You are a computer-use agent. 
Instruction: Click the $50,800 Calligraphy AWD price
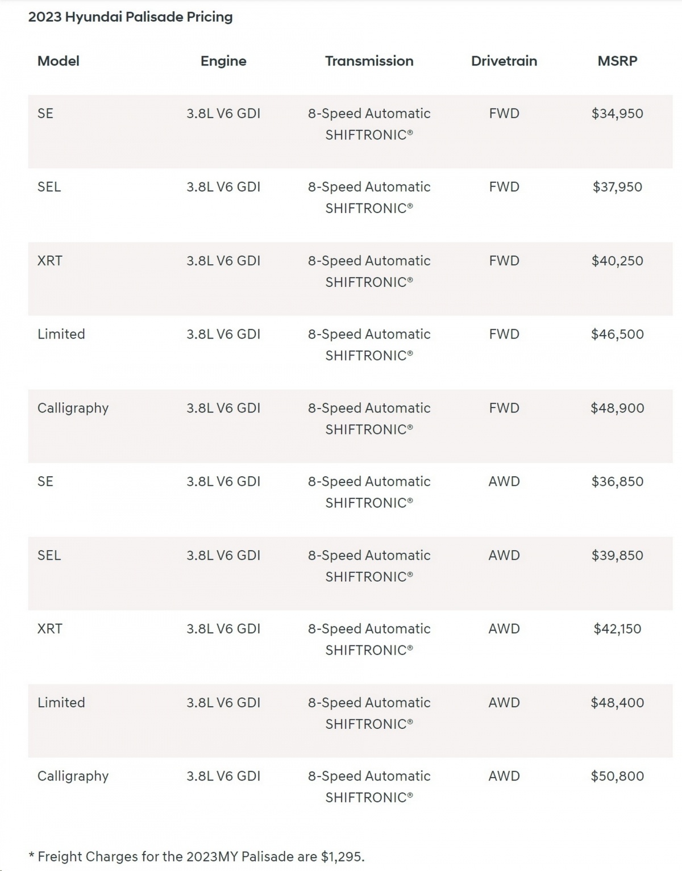617,776
